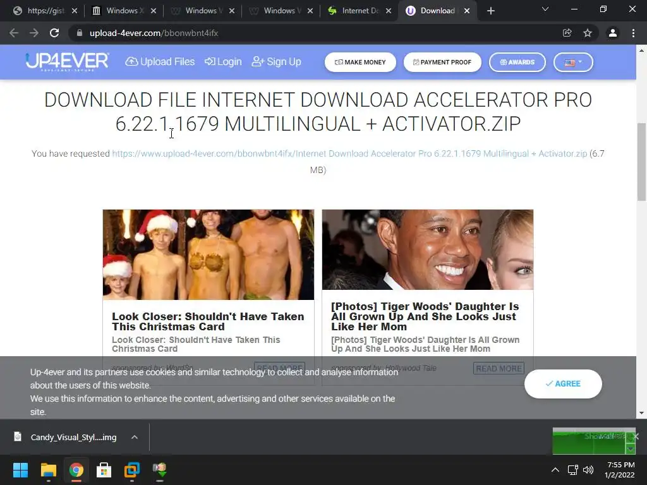Click the browser forward arrow
647x485 pixels.
click(x=34, y=33)
